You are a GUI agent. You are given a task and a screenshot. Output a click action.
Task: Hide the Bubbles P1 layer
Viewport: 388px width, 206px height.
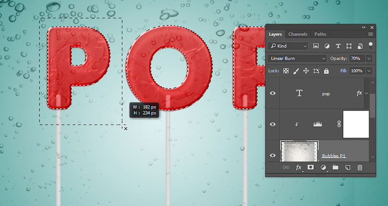[273, 156]
